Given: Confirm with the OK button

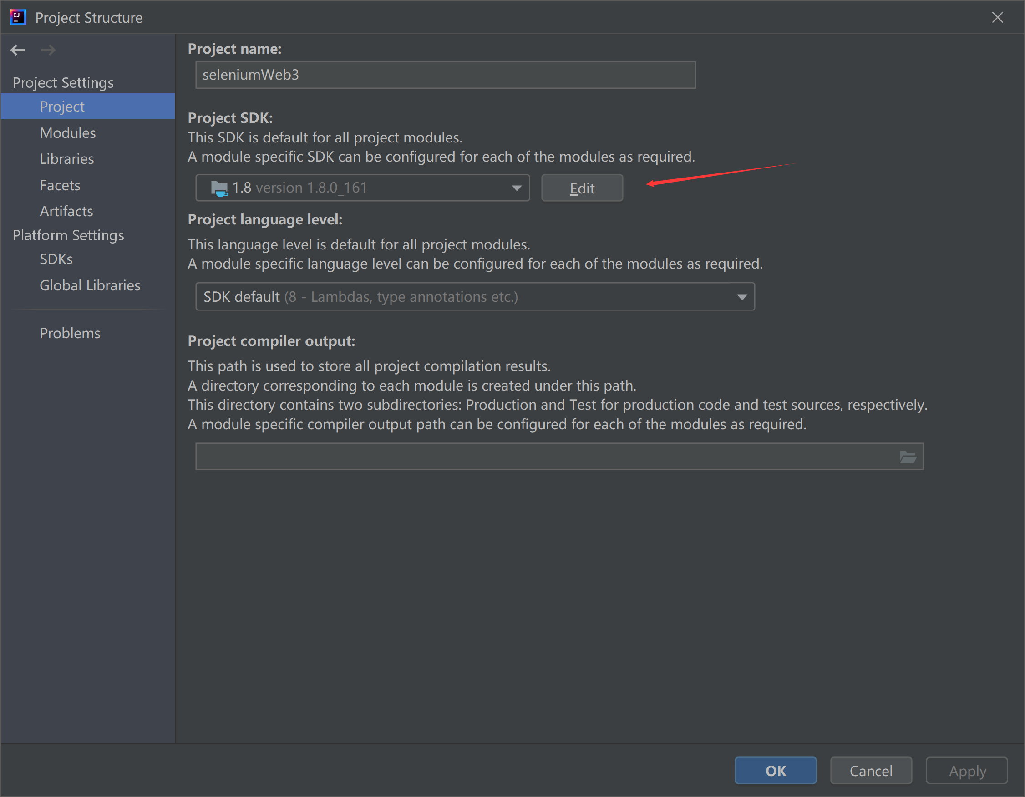Looking at the screenshot, I should coord(775,771).
